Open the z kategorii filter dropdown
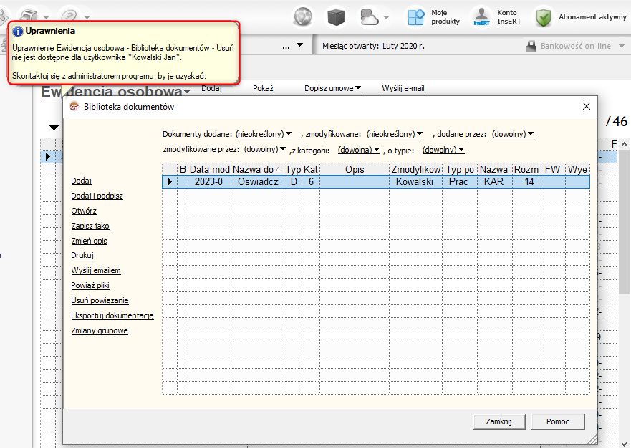This screenshot has width=631, height=448. (359, 150)
